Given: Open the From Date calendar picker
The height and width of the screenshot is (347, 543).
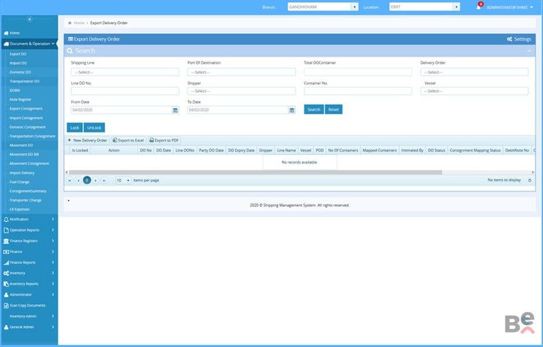Looking at the screenshot, I should coord(175,110).
